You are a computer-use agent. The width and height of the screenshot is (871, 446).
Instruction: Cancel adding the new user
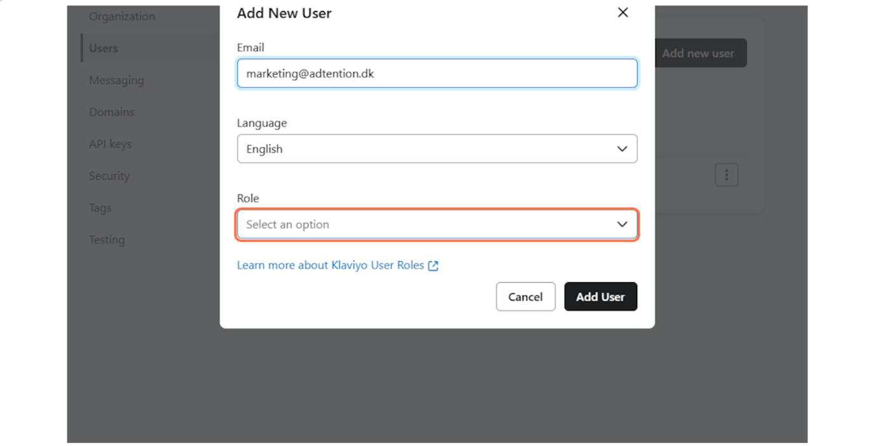pyautogui.click(x=525, y=297)
